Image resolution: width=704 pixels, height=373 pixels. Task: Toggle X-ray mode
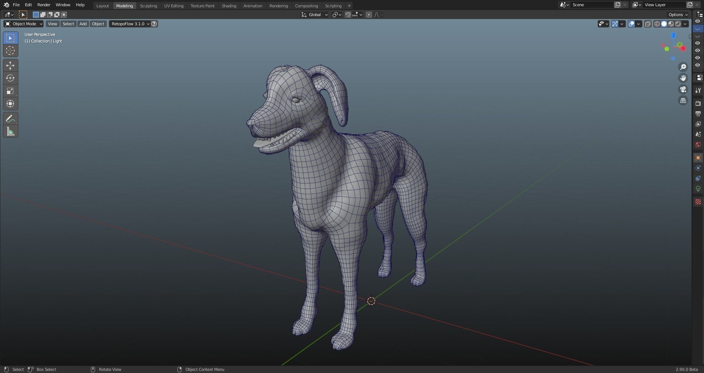click(648, 24)
